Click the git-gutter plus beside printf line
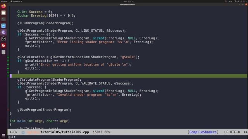This screenshot has width=248, height=139. coord(8,64)
